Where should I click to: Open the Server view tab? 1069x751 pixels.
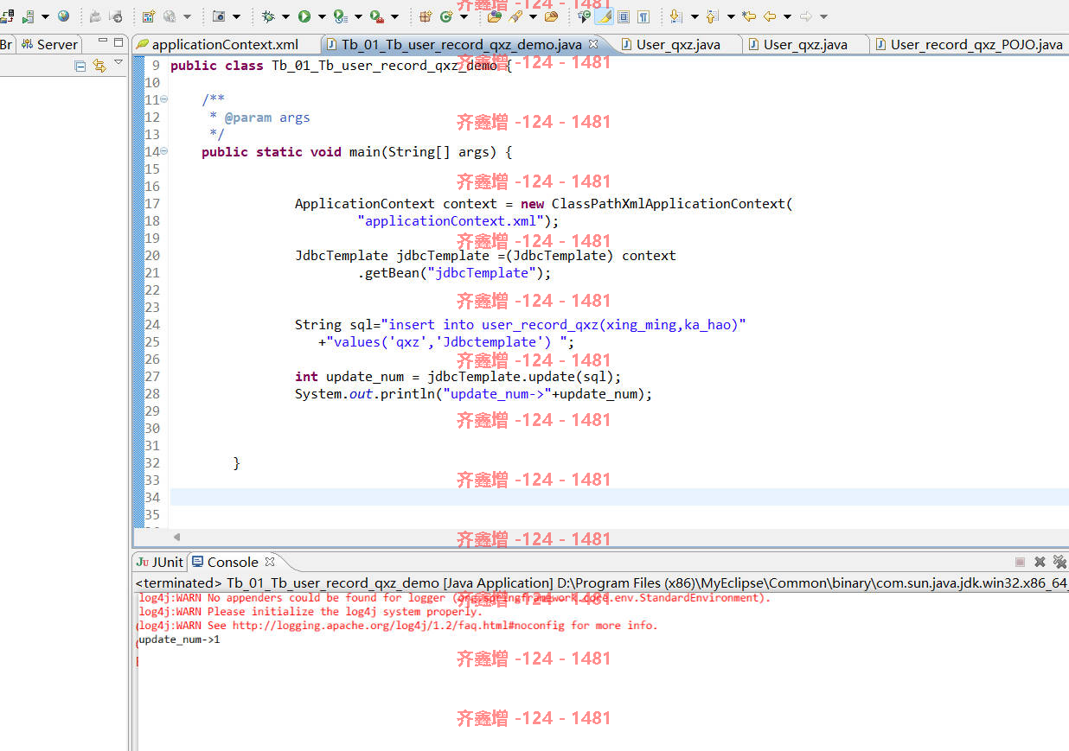click(x=50, y=44)
